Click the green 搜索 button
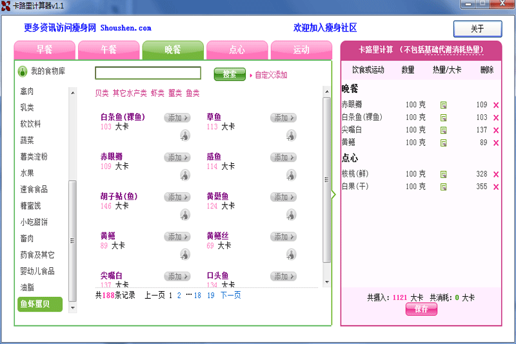The width and height of the screenshot is (516, 344). [x=230, y=74]
